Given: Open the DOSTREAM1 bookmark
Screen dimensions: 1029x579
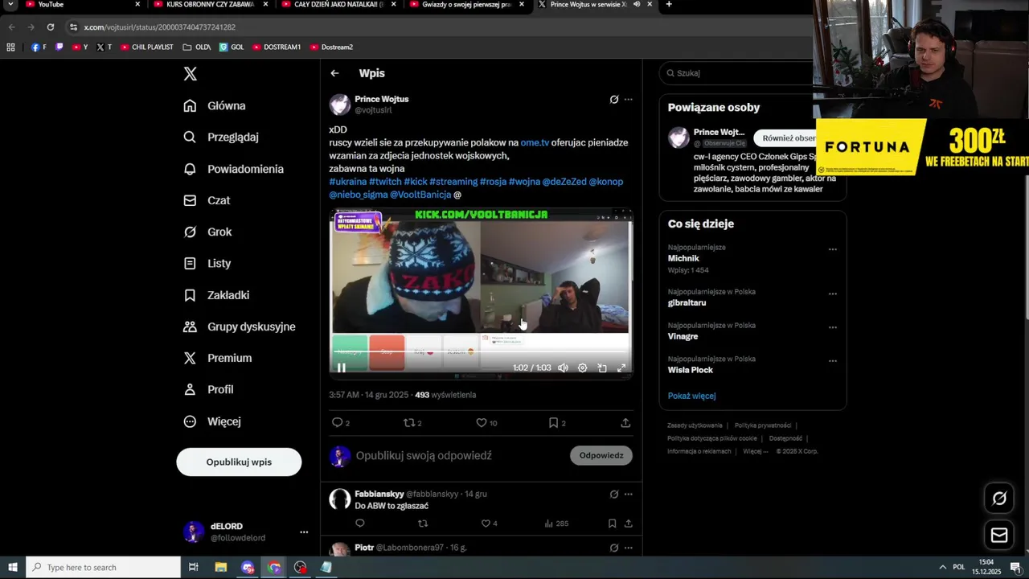Looking at the screenshot, I should click(x=277, y=47).
